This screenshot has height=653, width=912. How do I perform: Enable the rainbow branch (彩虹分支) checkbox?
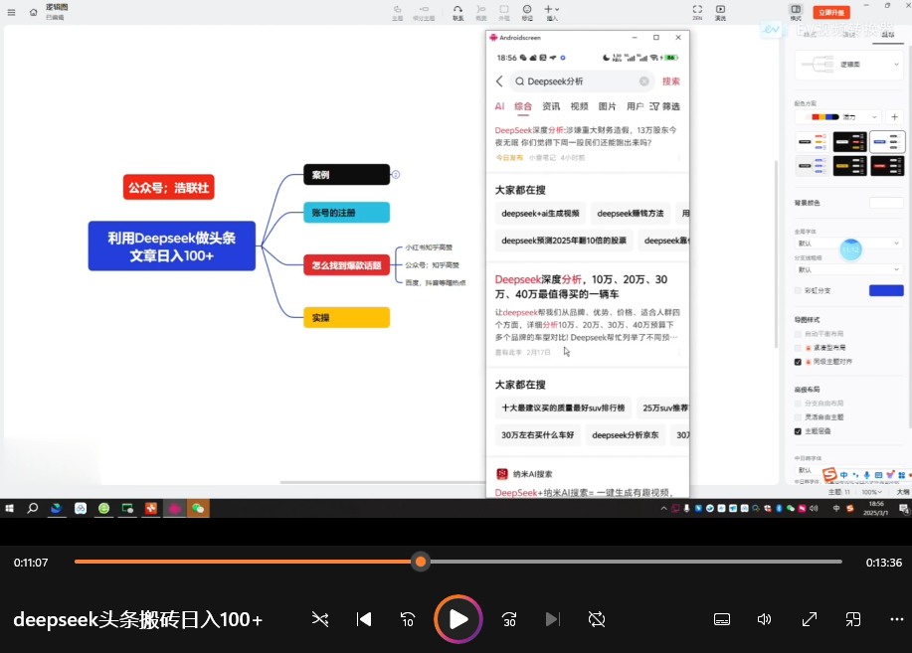[798, 290]
